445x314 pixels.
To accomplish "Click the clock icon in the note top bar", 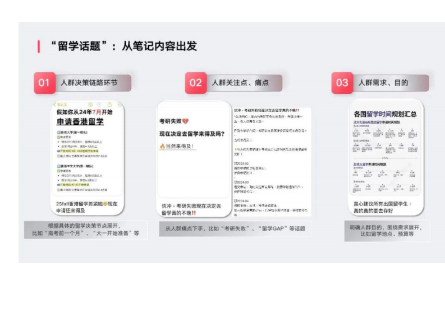I will (99, 105).
